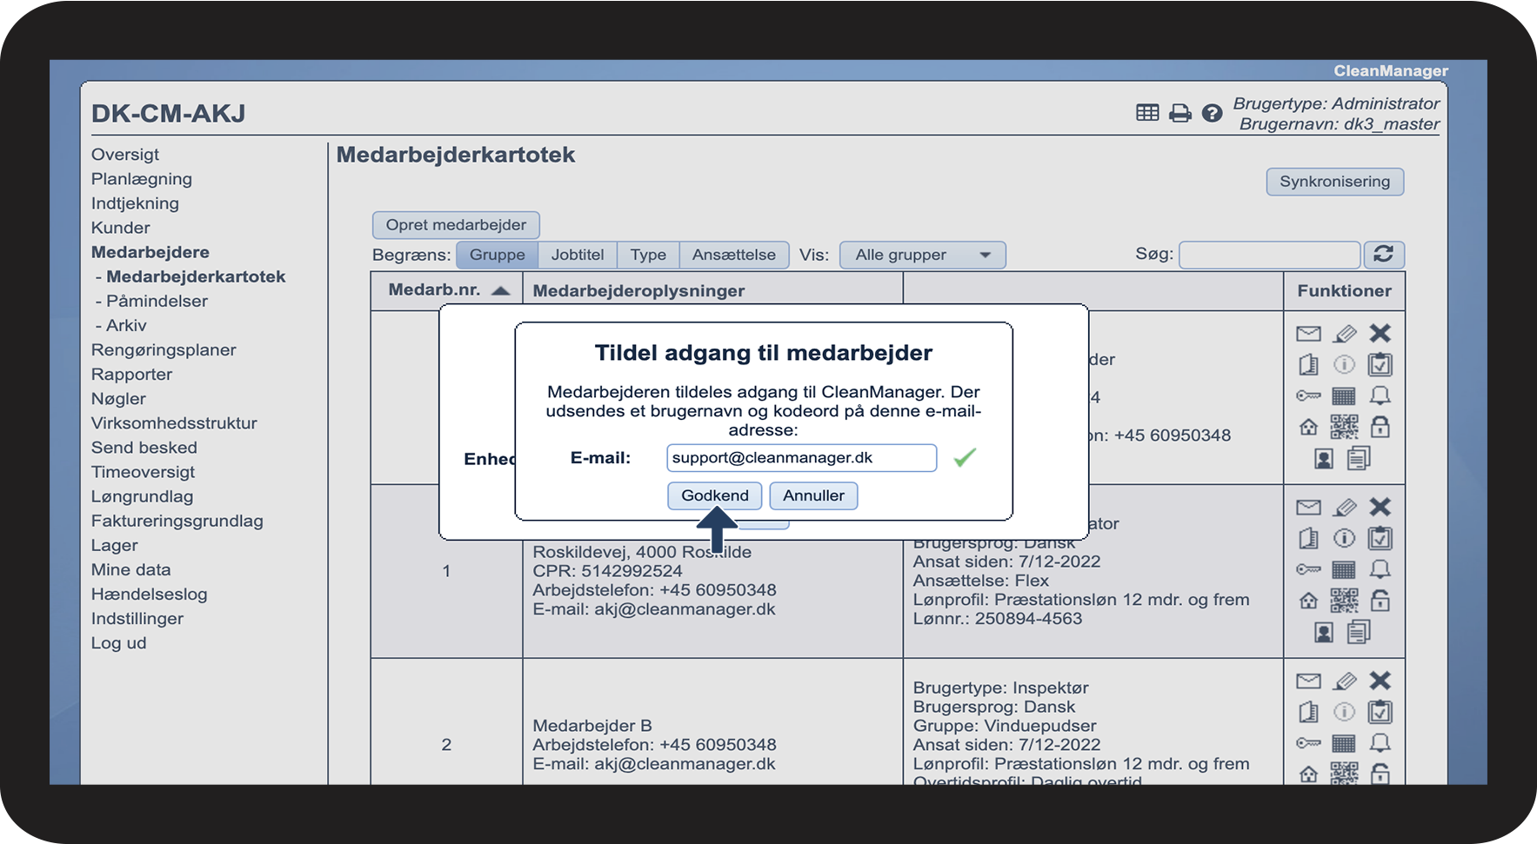Open the calendar grid icon for employee 1
The image size is (1537, 844).
pos(1344,570)
